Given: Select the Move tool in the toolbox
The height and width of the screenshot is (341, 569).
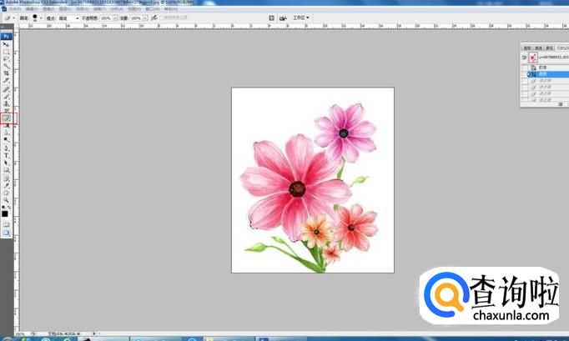Looking at the screenshot, I should click(x=6, y=43).
